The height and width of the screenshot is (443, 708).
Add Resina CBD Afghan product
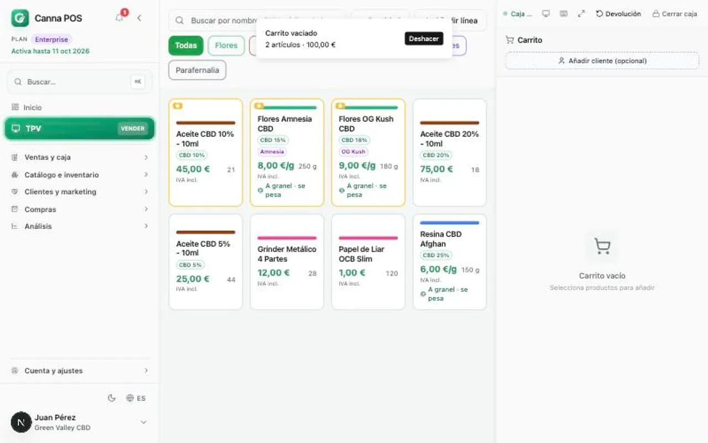[450, 262]
